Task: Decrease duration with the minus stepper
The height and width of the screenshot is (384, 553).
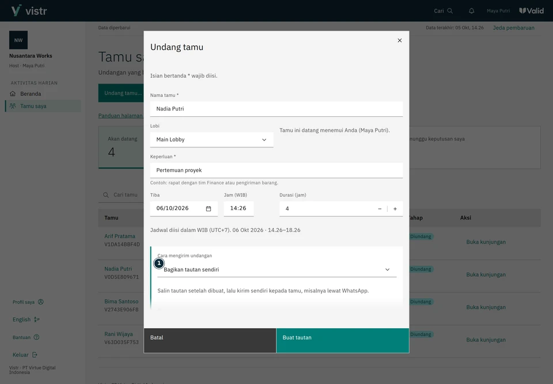Action: pos(380,209)
